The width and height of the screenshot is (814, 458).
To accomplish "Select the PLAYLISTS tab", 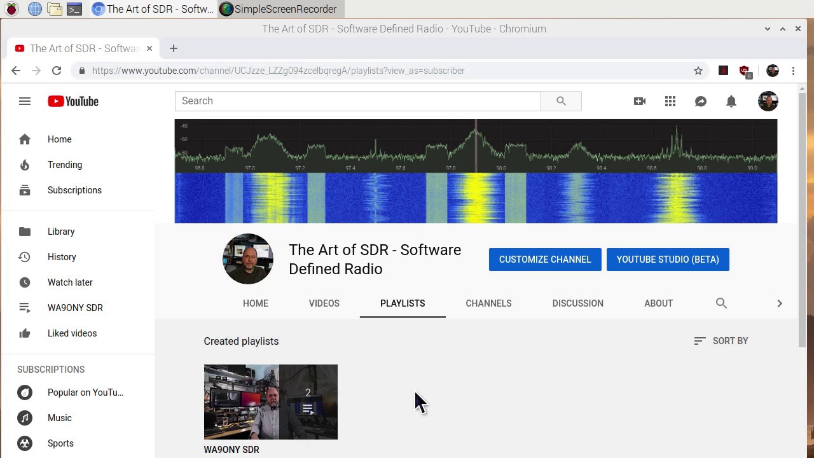I will tap(403, 303).
